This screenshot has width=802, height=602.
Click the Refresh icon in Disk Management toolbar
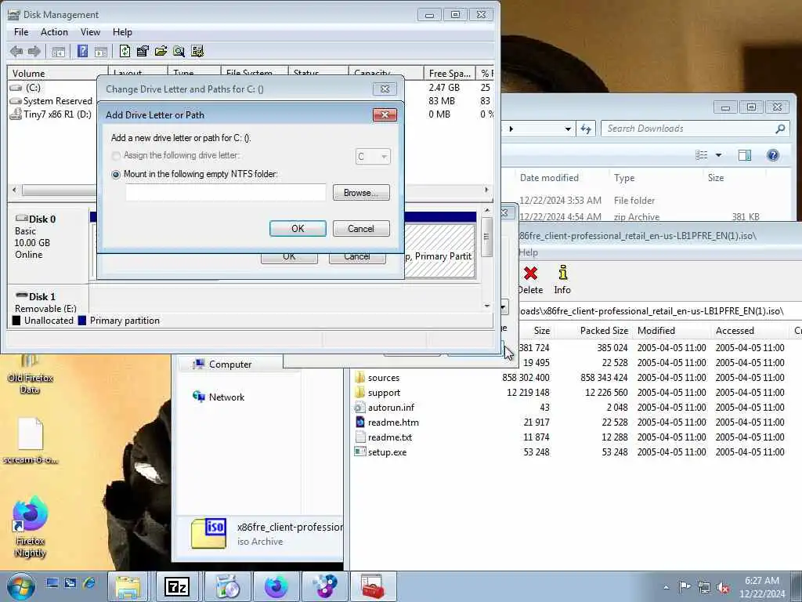125,51
